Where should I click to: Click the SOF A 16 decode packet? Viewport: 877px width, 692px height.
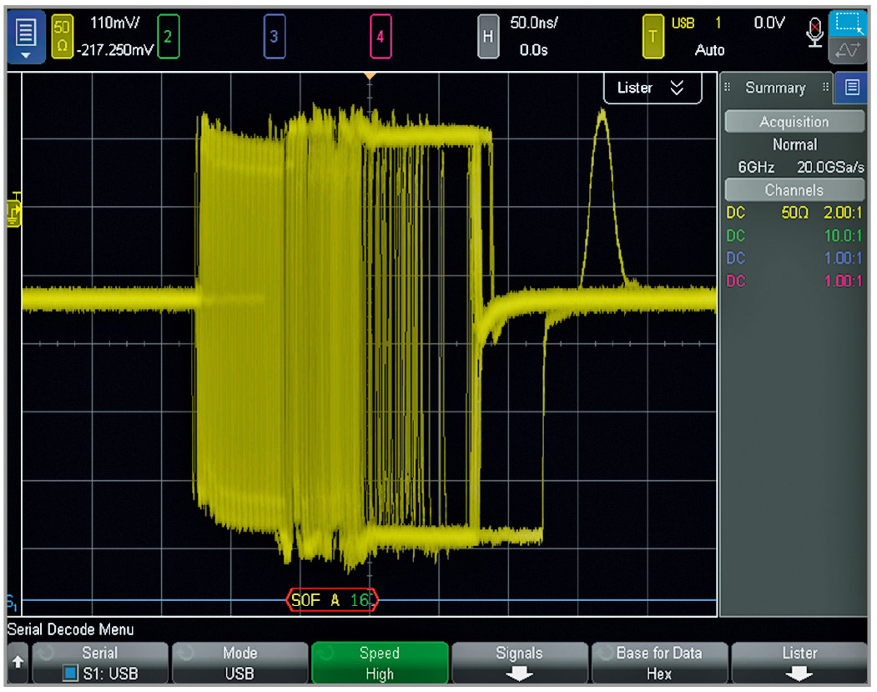pyautogui.click(x=332, y=600)
